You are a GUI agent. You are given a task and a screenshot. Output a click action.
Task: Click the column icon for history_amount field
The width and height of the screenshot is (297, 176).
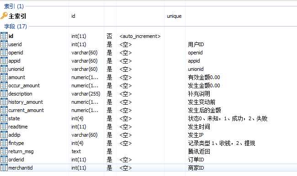click(4, 102)
